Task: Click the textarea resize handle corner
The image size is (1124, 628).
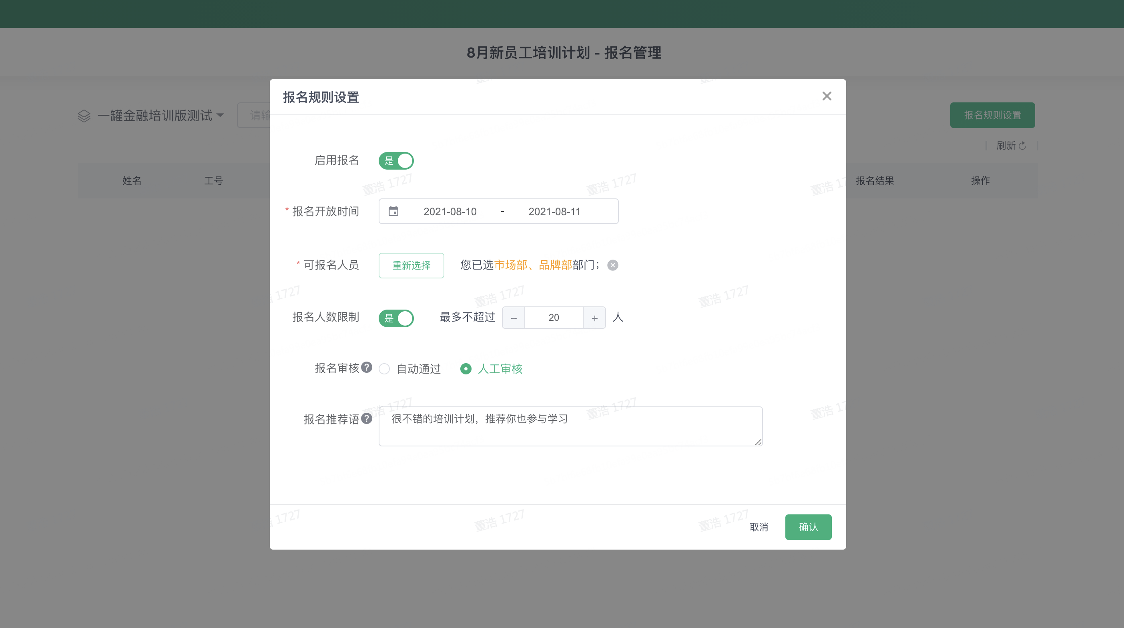Action: tap(758, 442)
